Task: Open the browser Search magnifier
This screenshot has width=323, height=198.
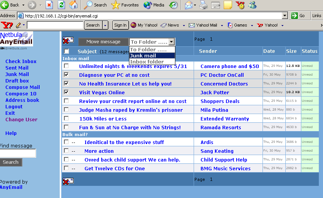Action: tap(88, 5)
